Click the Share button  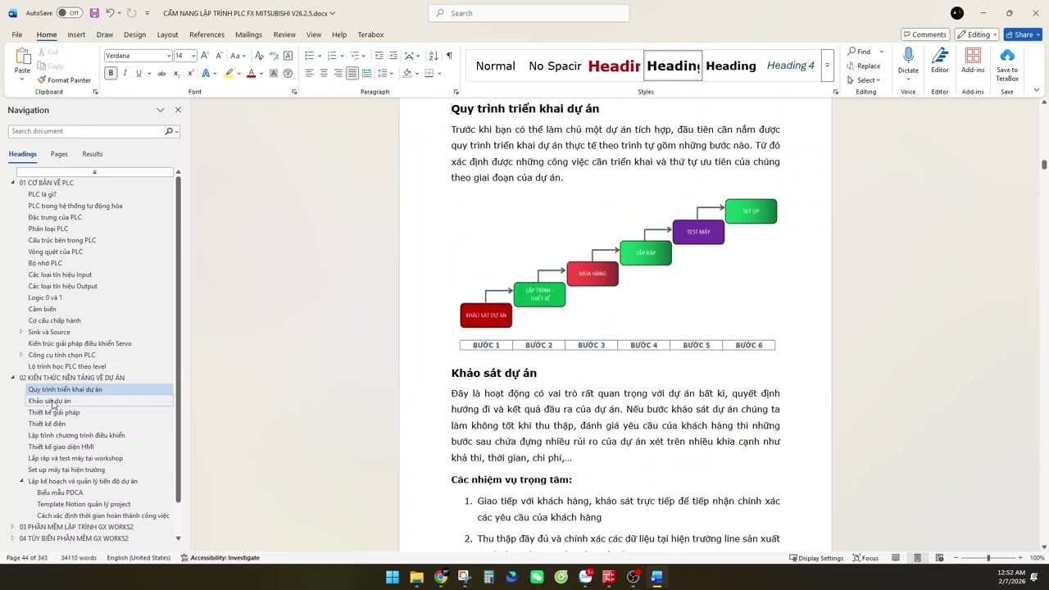[1024, 34]
